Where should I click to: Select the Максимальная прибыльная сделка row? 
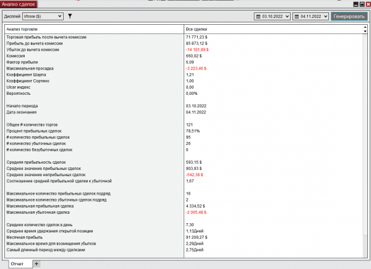pyautogui.click(x=40, y=206)
